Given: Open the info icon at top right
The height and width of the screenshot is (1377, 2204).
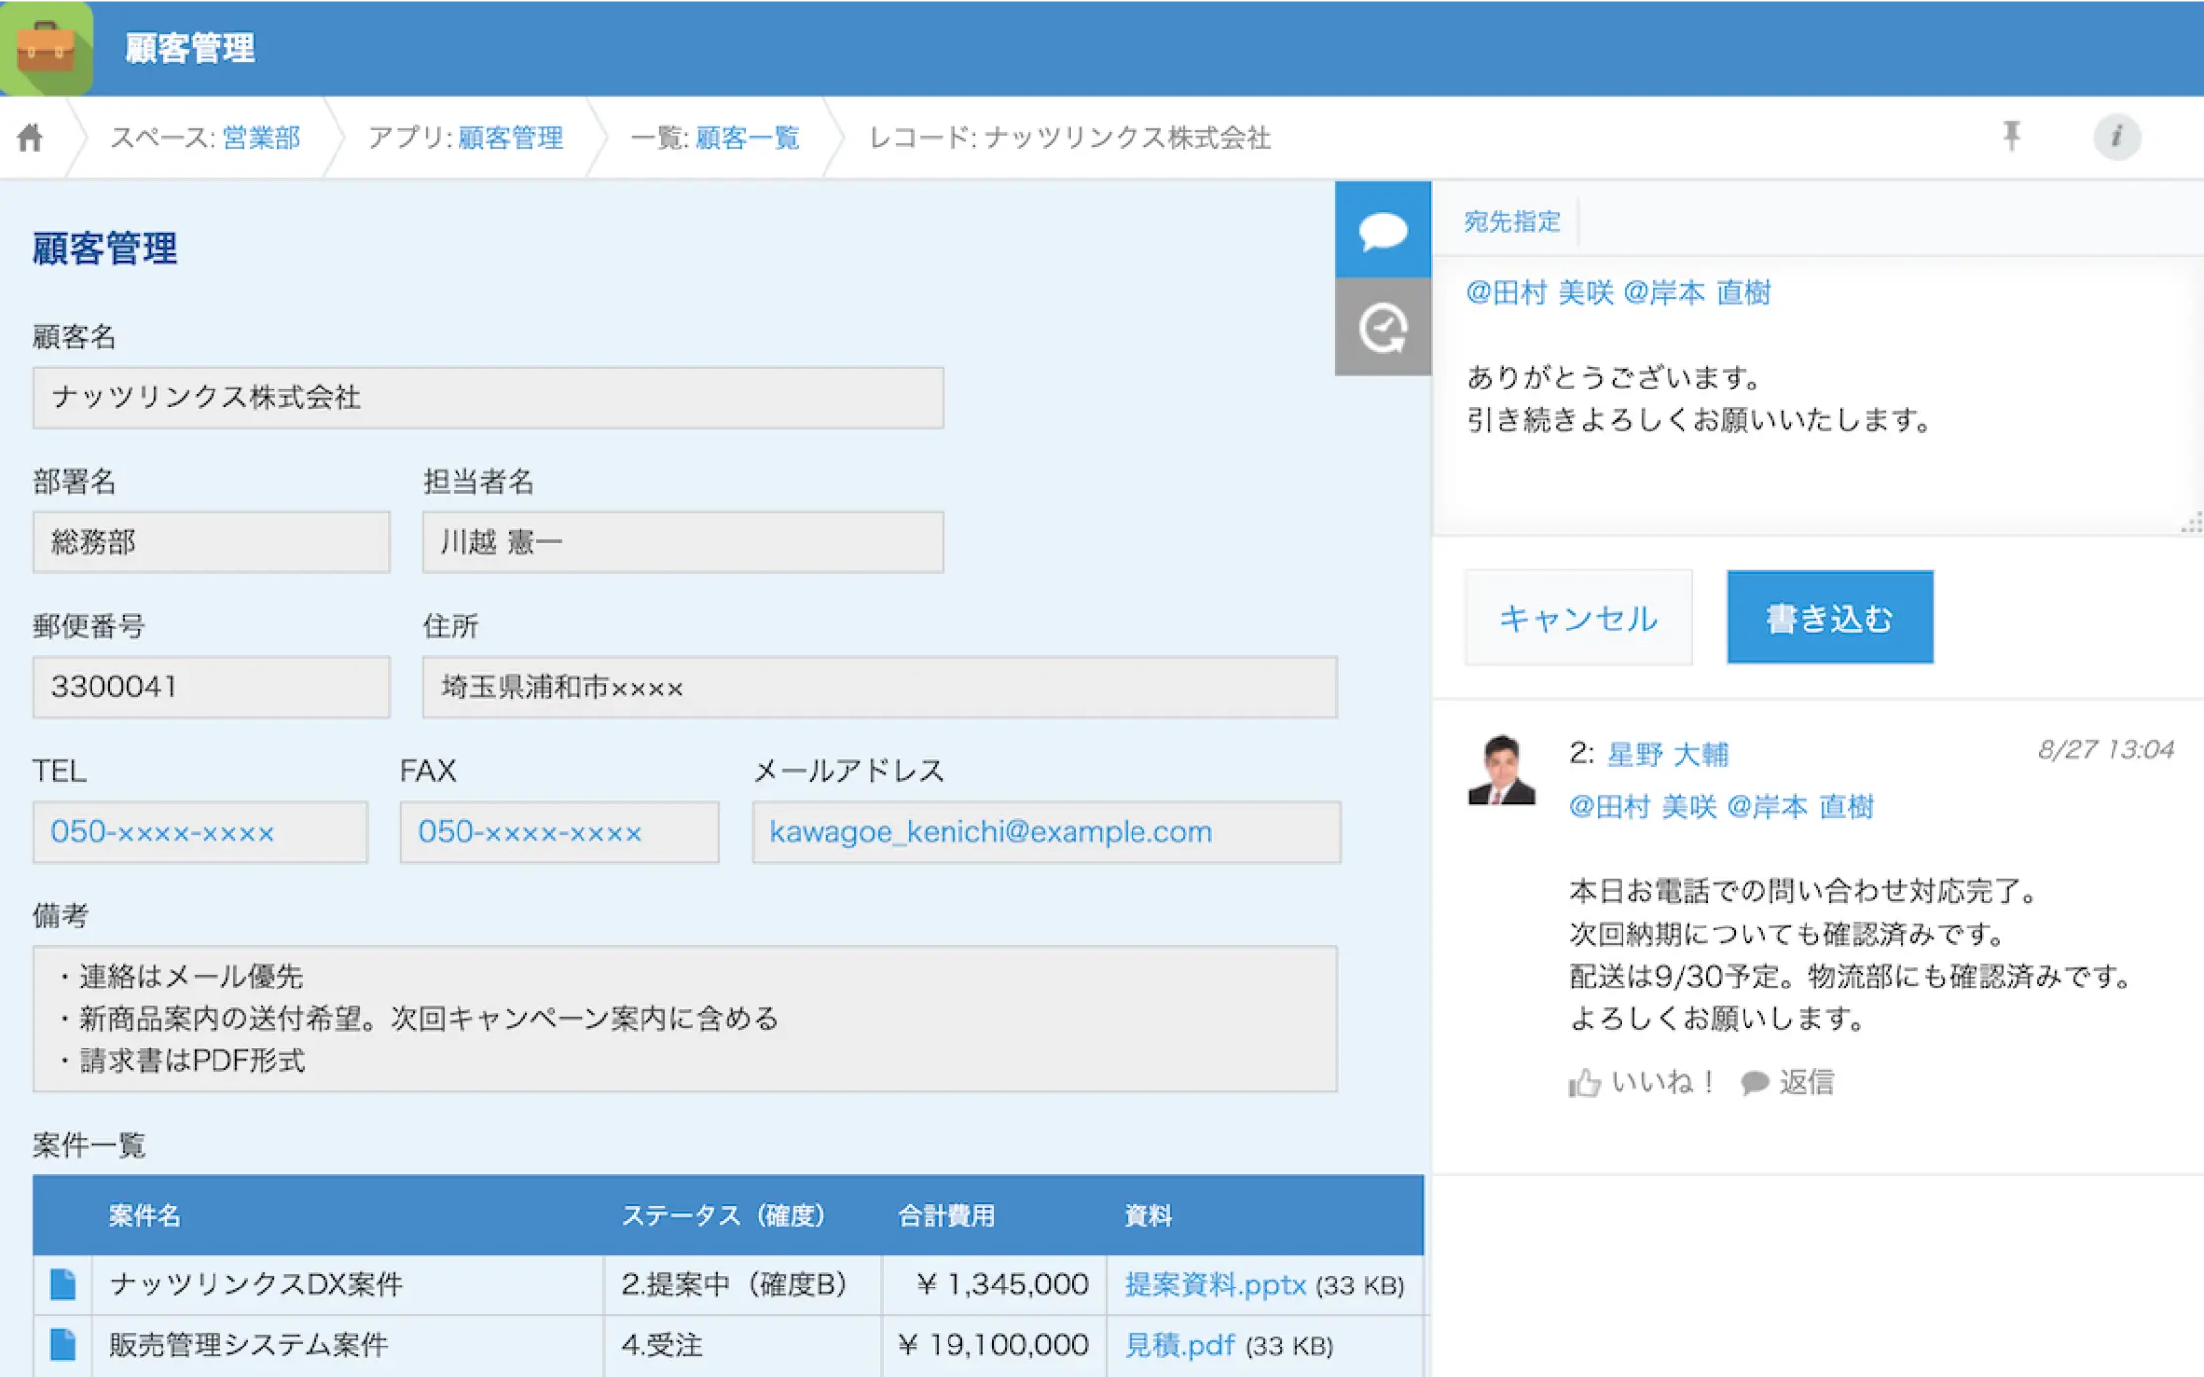Looking at the screenshot, I should click(x=2116, y=136).
